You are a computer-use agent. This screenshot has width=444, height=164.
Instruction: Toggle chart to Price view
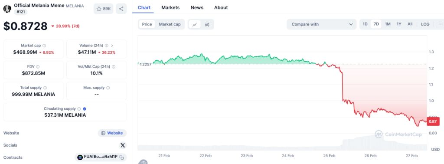point(147,24)
